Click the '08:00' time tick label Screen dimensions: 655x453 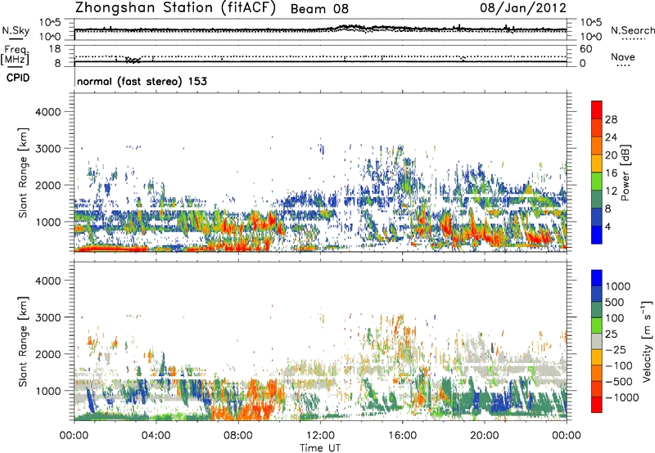(x=238, y=436)
